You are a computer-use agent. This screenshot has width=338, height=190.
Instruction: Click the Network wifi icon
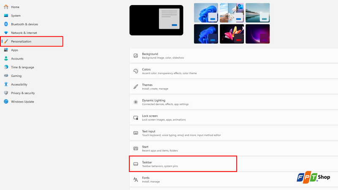(x=6, y=33)
